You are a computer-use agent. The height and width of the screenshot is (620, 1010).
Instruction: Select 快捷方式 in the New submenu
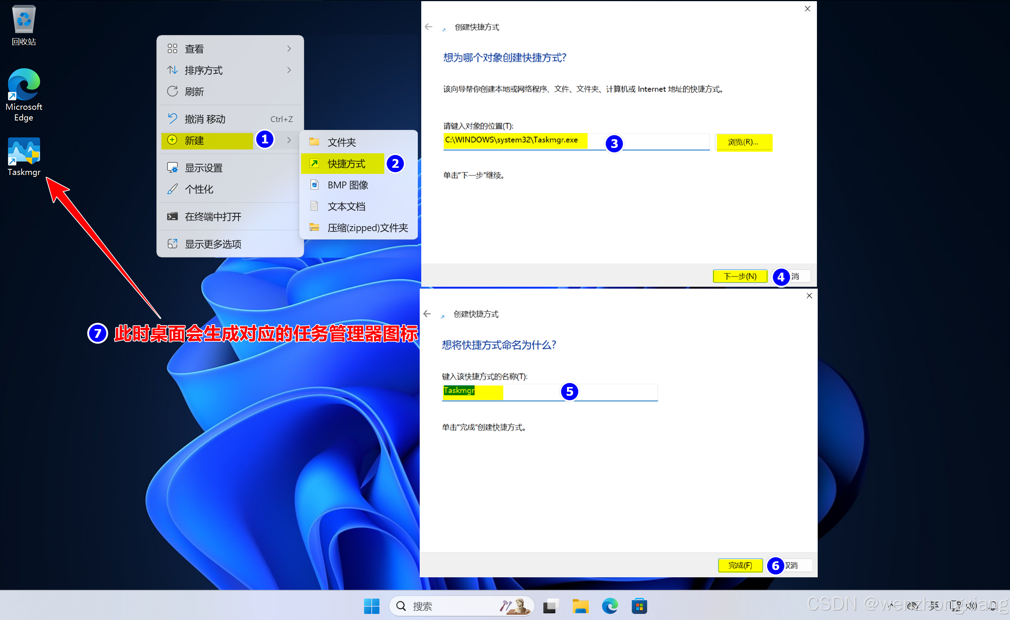tap(346, 164)
